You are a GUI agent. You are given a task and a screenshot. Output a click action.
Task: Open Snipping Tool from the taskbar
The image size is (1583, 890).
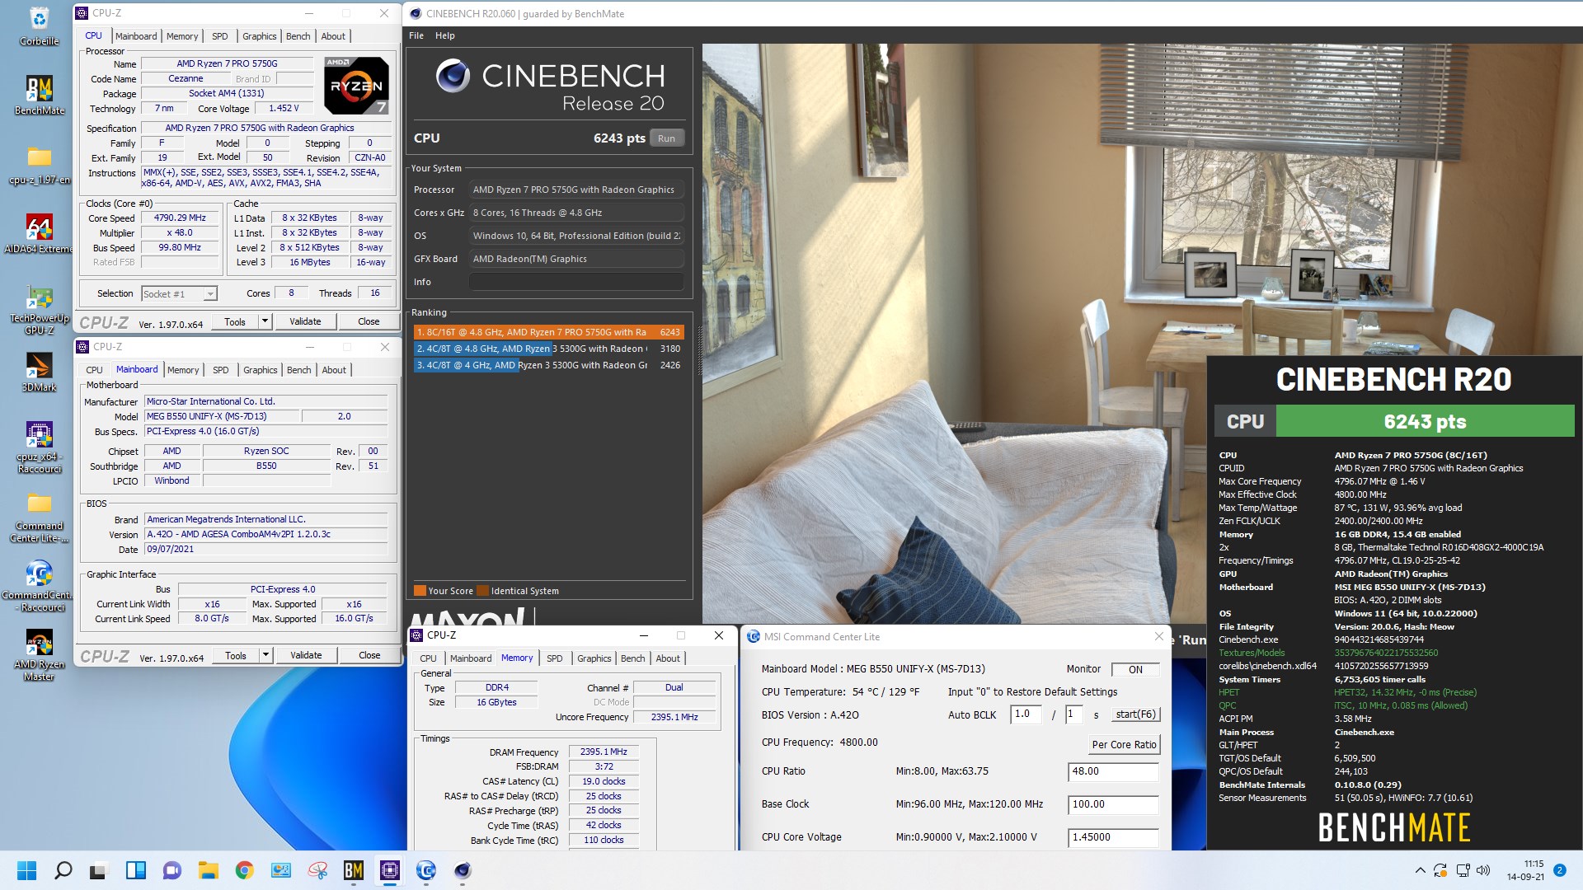click(317, 870)
